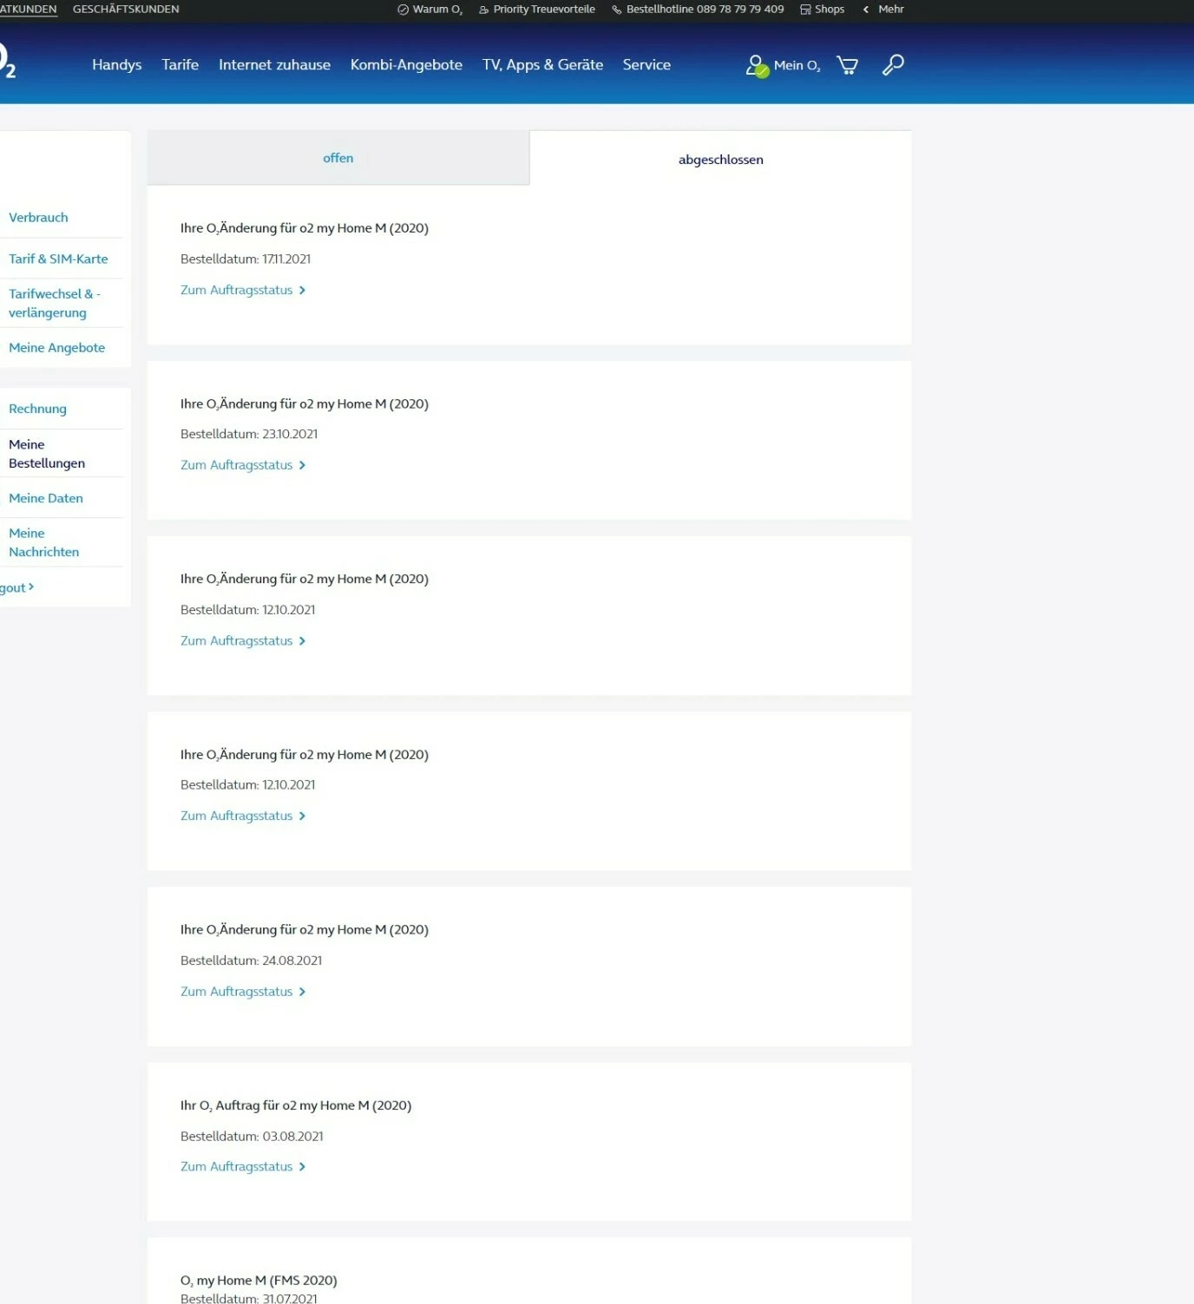Click the Bestelldatum: 23.10.2021 text

pos(249,435)
